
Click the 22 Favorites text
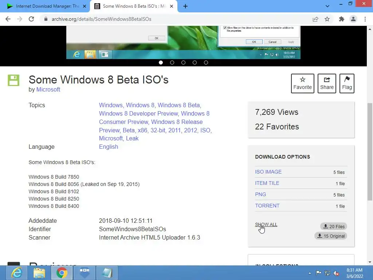click(277, 127)
